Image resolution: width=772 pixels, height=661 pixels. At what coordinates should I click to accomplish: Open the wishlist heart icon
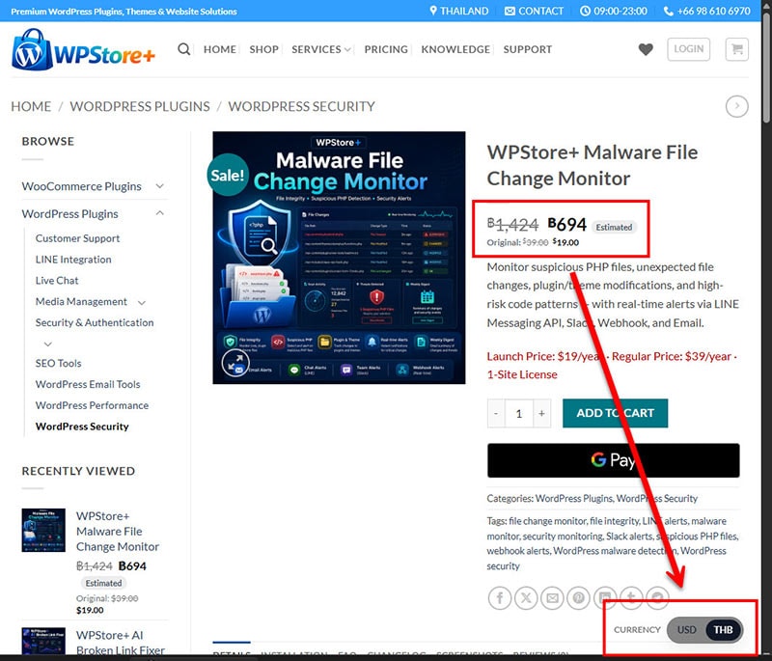tap(646, 49)
